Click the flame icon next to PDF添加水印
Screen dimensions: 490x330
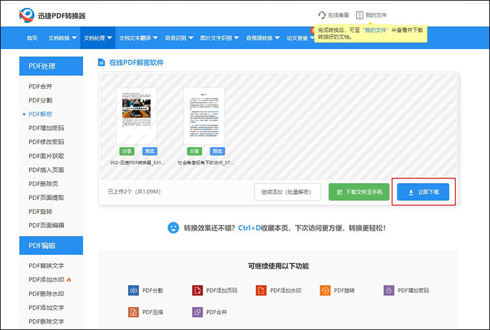[x=69, y=280]
